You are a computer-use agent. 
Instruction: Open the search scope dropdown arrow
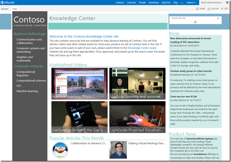(x=218, y=18)
